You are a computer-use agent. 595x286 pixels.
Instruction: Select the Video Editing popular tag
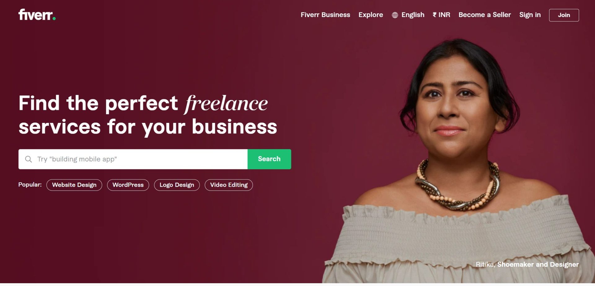click(229, 185)
